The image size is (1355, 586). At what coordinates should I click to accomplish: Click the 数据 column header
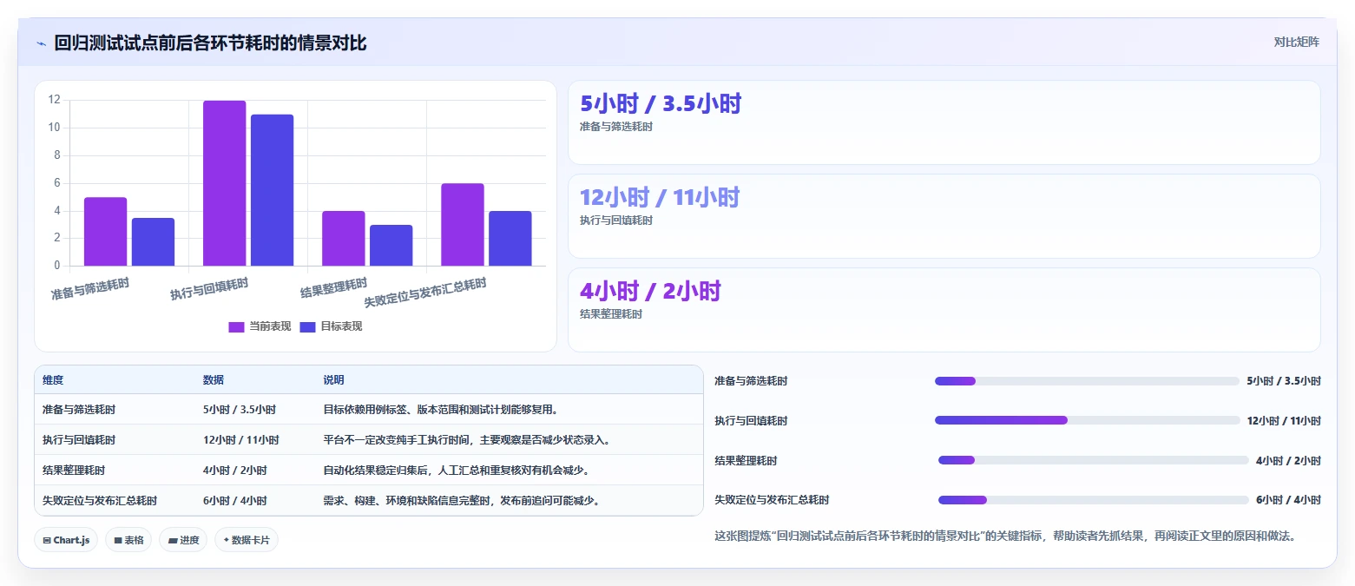214,380
